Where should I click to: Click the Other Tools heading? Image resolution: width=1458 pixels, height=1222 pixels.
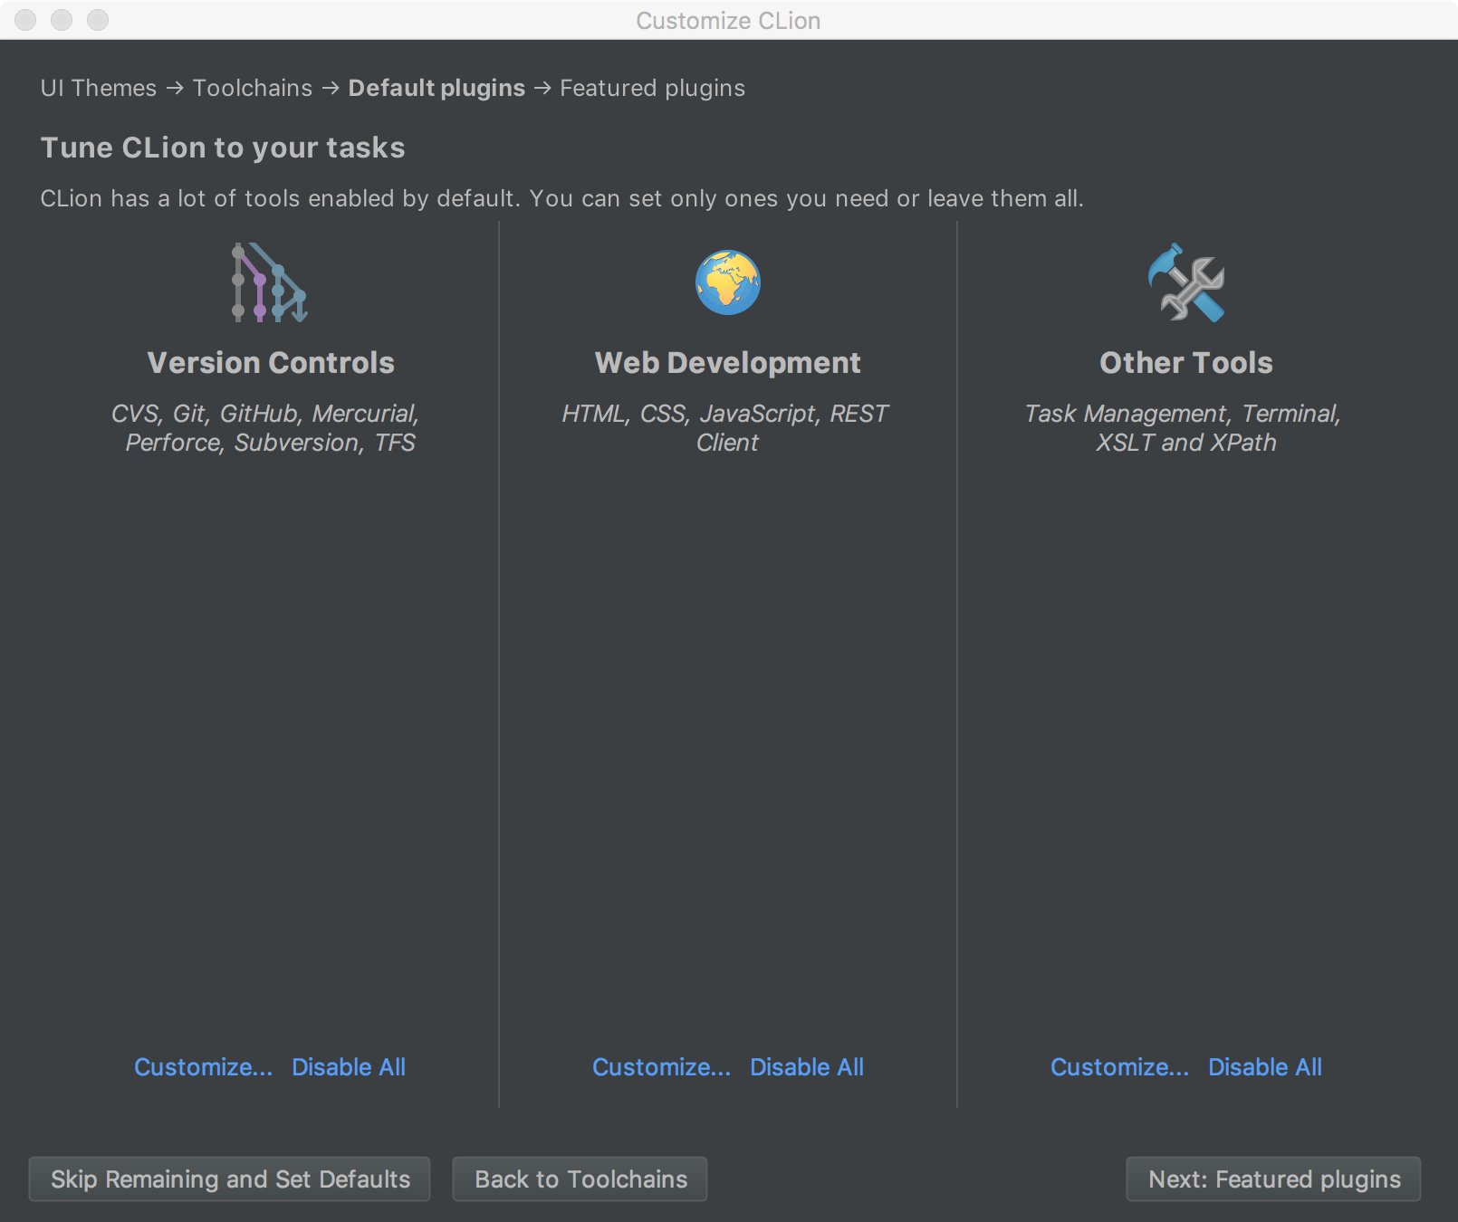(1186, 363)
